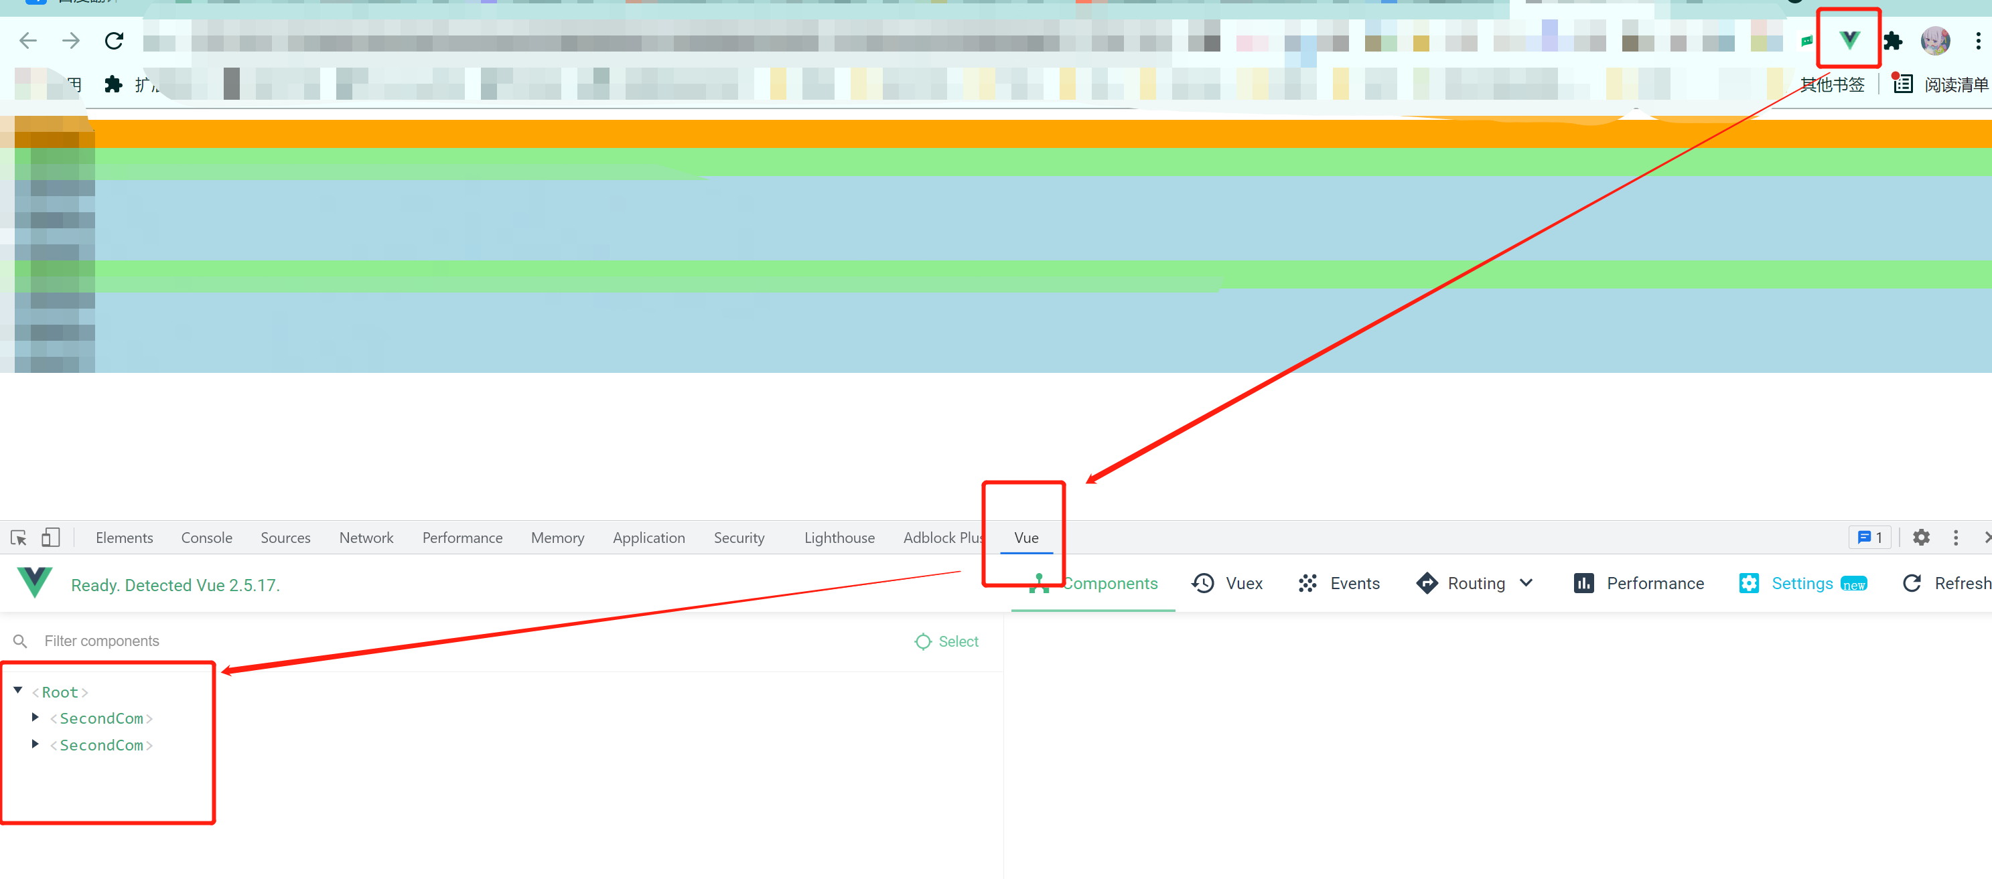The image size is (1992, 879).
Task: Open DevTools three-dot more options menu
Action: pos(1956,538)
